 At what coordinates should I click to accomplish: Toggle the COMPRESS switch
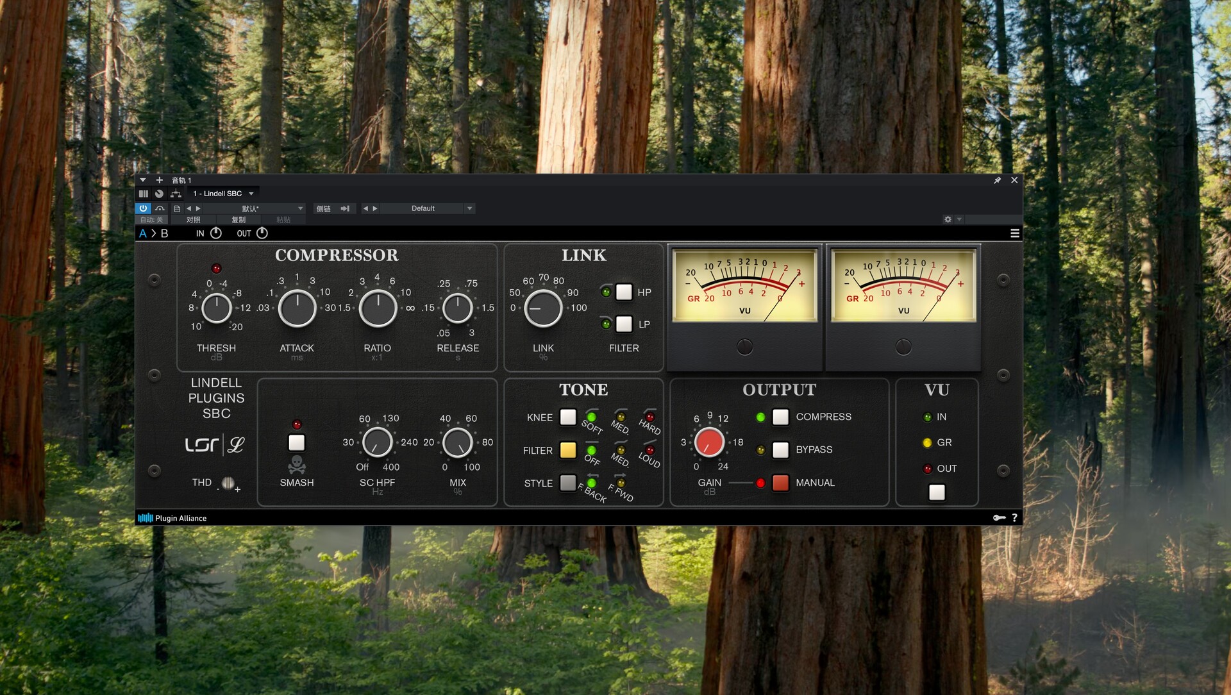point(780,417)
